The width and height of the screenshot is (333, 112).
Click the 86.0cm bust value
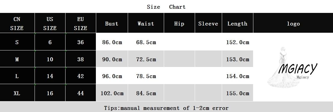112,42
